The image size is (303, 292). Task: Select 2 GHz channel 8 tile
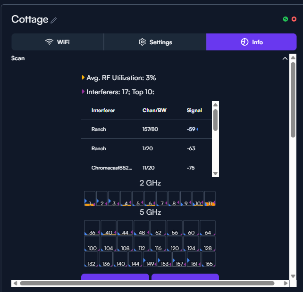pyautogui.click(x=174, y=198)
